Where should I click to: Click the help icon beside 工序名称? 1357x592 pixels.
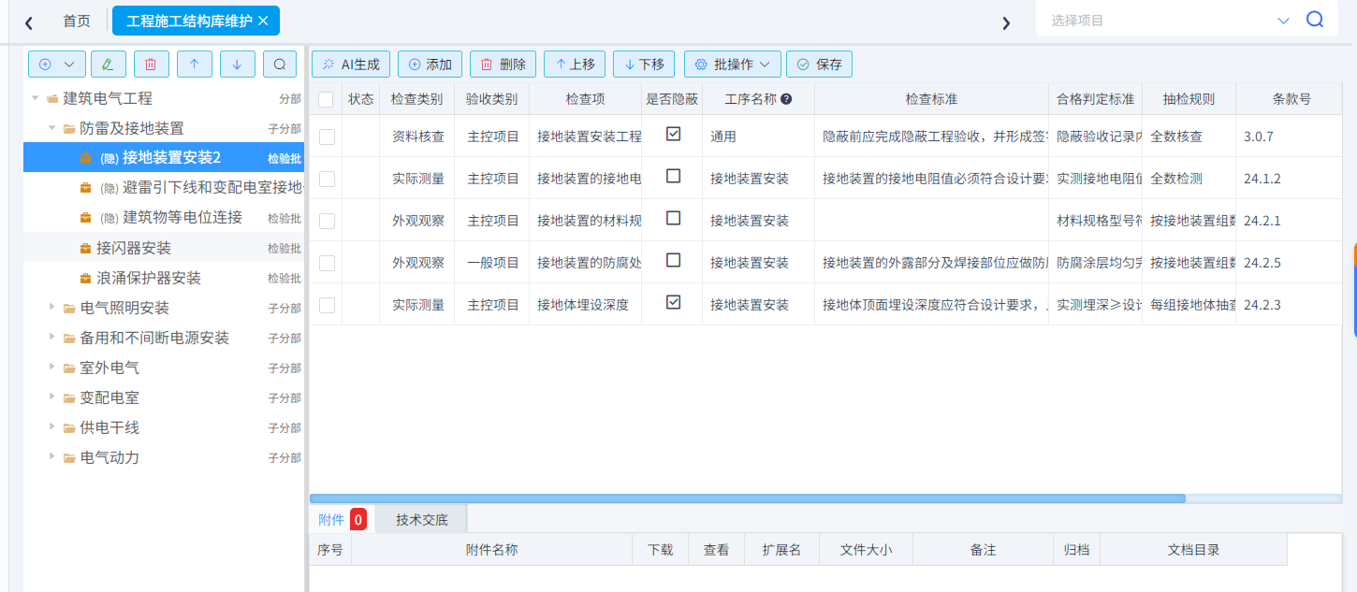[787, 99]
